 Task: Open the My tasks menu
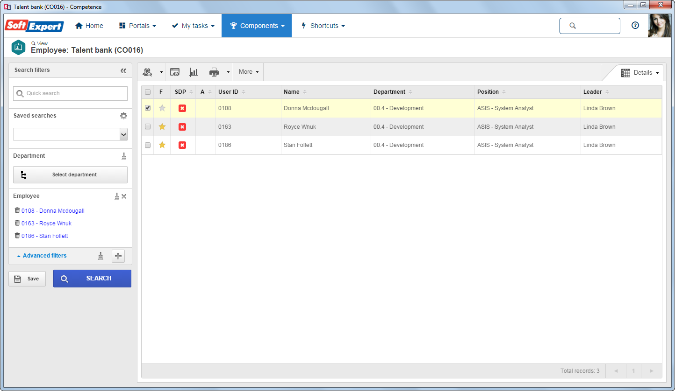pyautogui.click(x=193, y=26)
